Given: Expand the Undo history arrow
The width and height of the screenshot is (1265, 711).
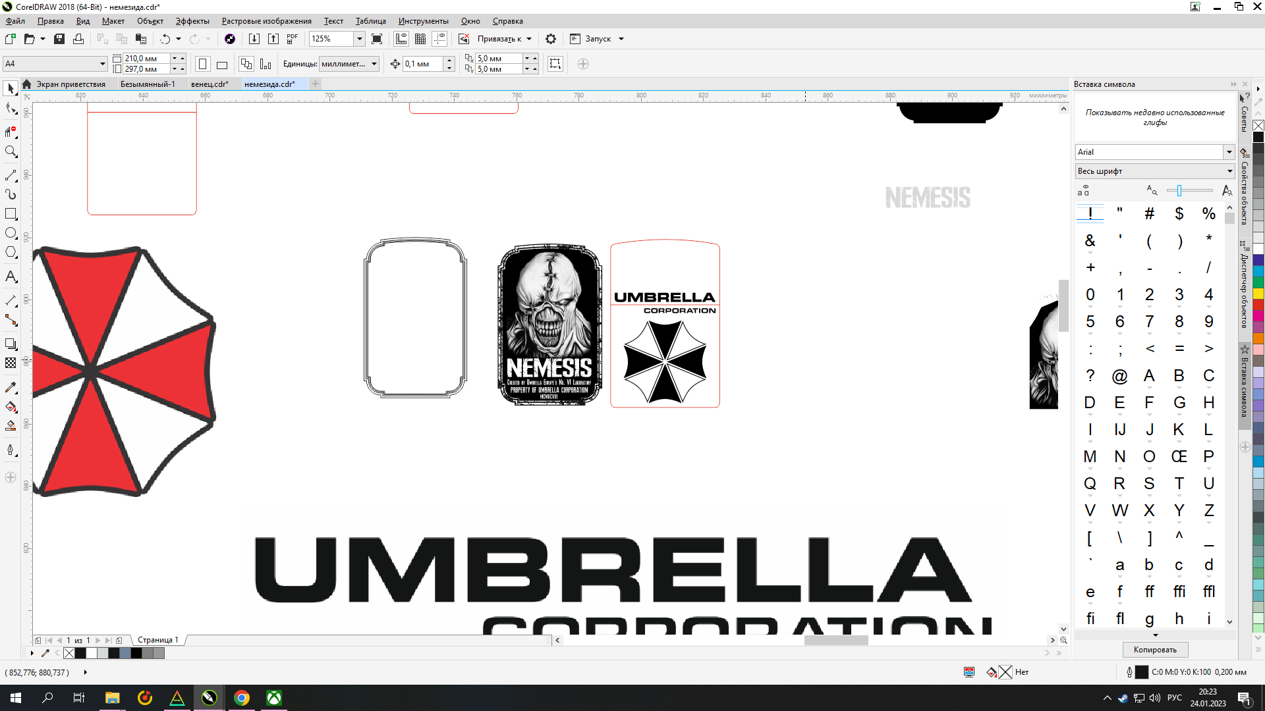Looking at the screenshot, I should tap(179, 39).
